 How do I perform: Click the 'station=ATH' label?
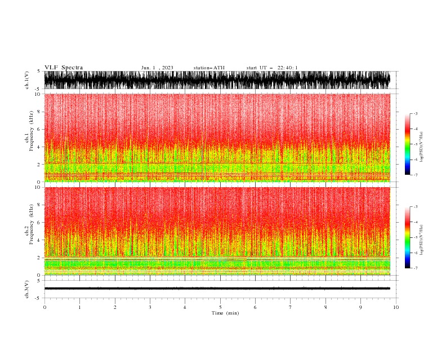click(x=209, y=68)
